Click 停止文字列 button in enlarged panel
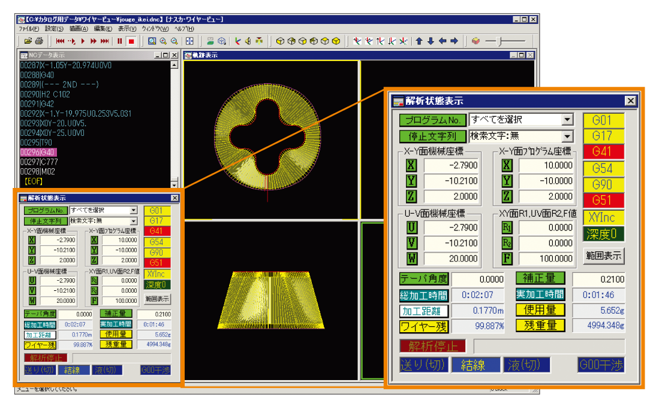This screenshot has width=656, height=407. (432, 136)
